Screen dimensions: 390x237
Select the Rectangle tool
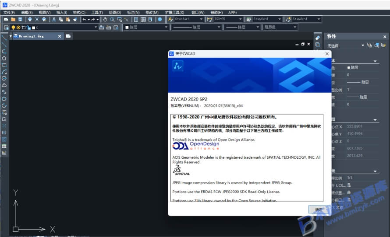(4, 65)
